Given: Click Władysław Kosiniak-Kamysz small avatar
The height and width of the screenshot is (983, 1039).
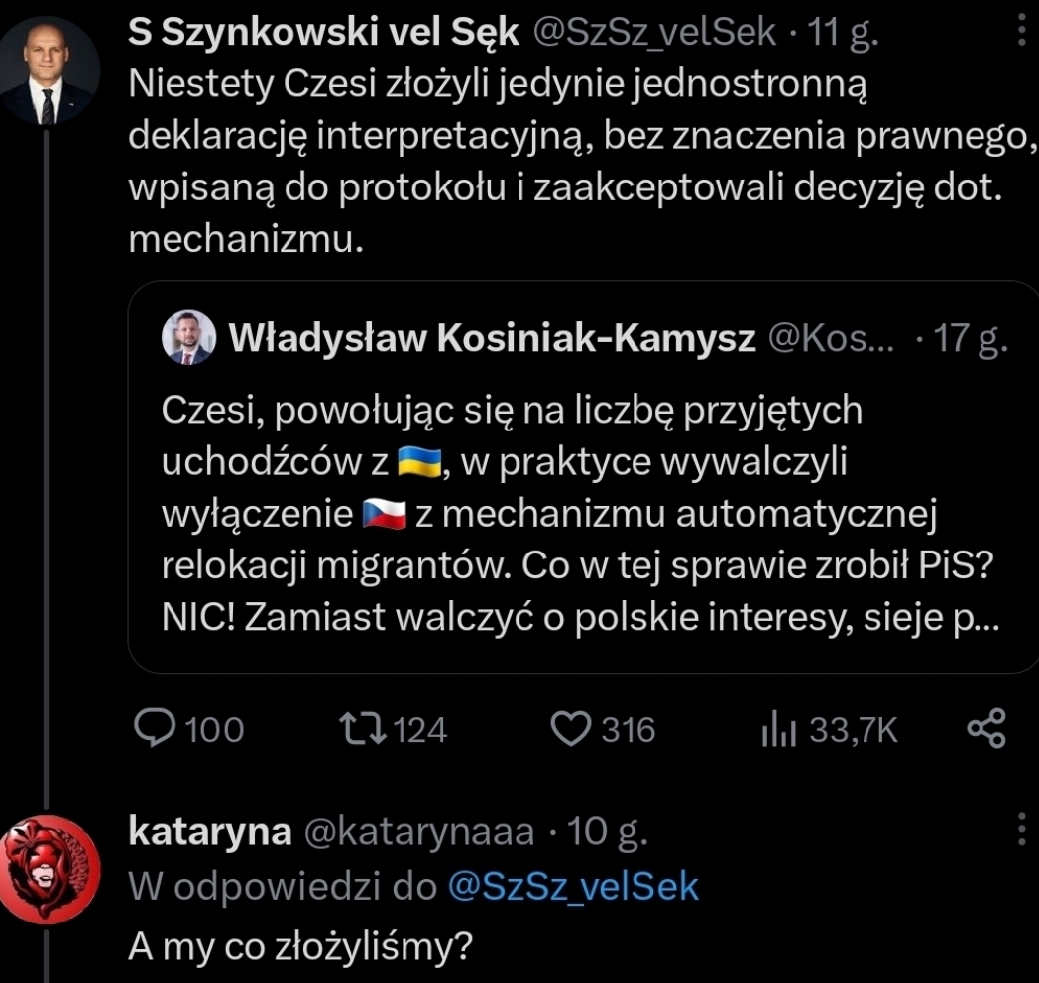Looking at the screenshot, I should [187, 340].
